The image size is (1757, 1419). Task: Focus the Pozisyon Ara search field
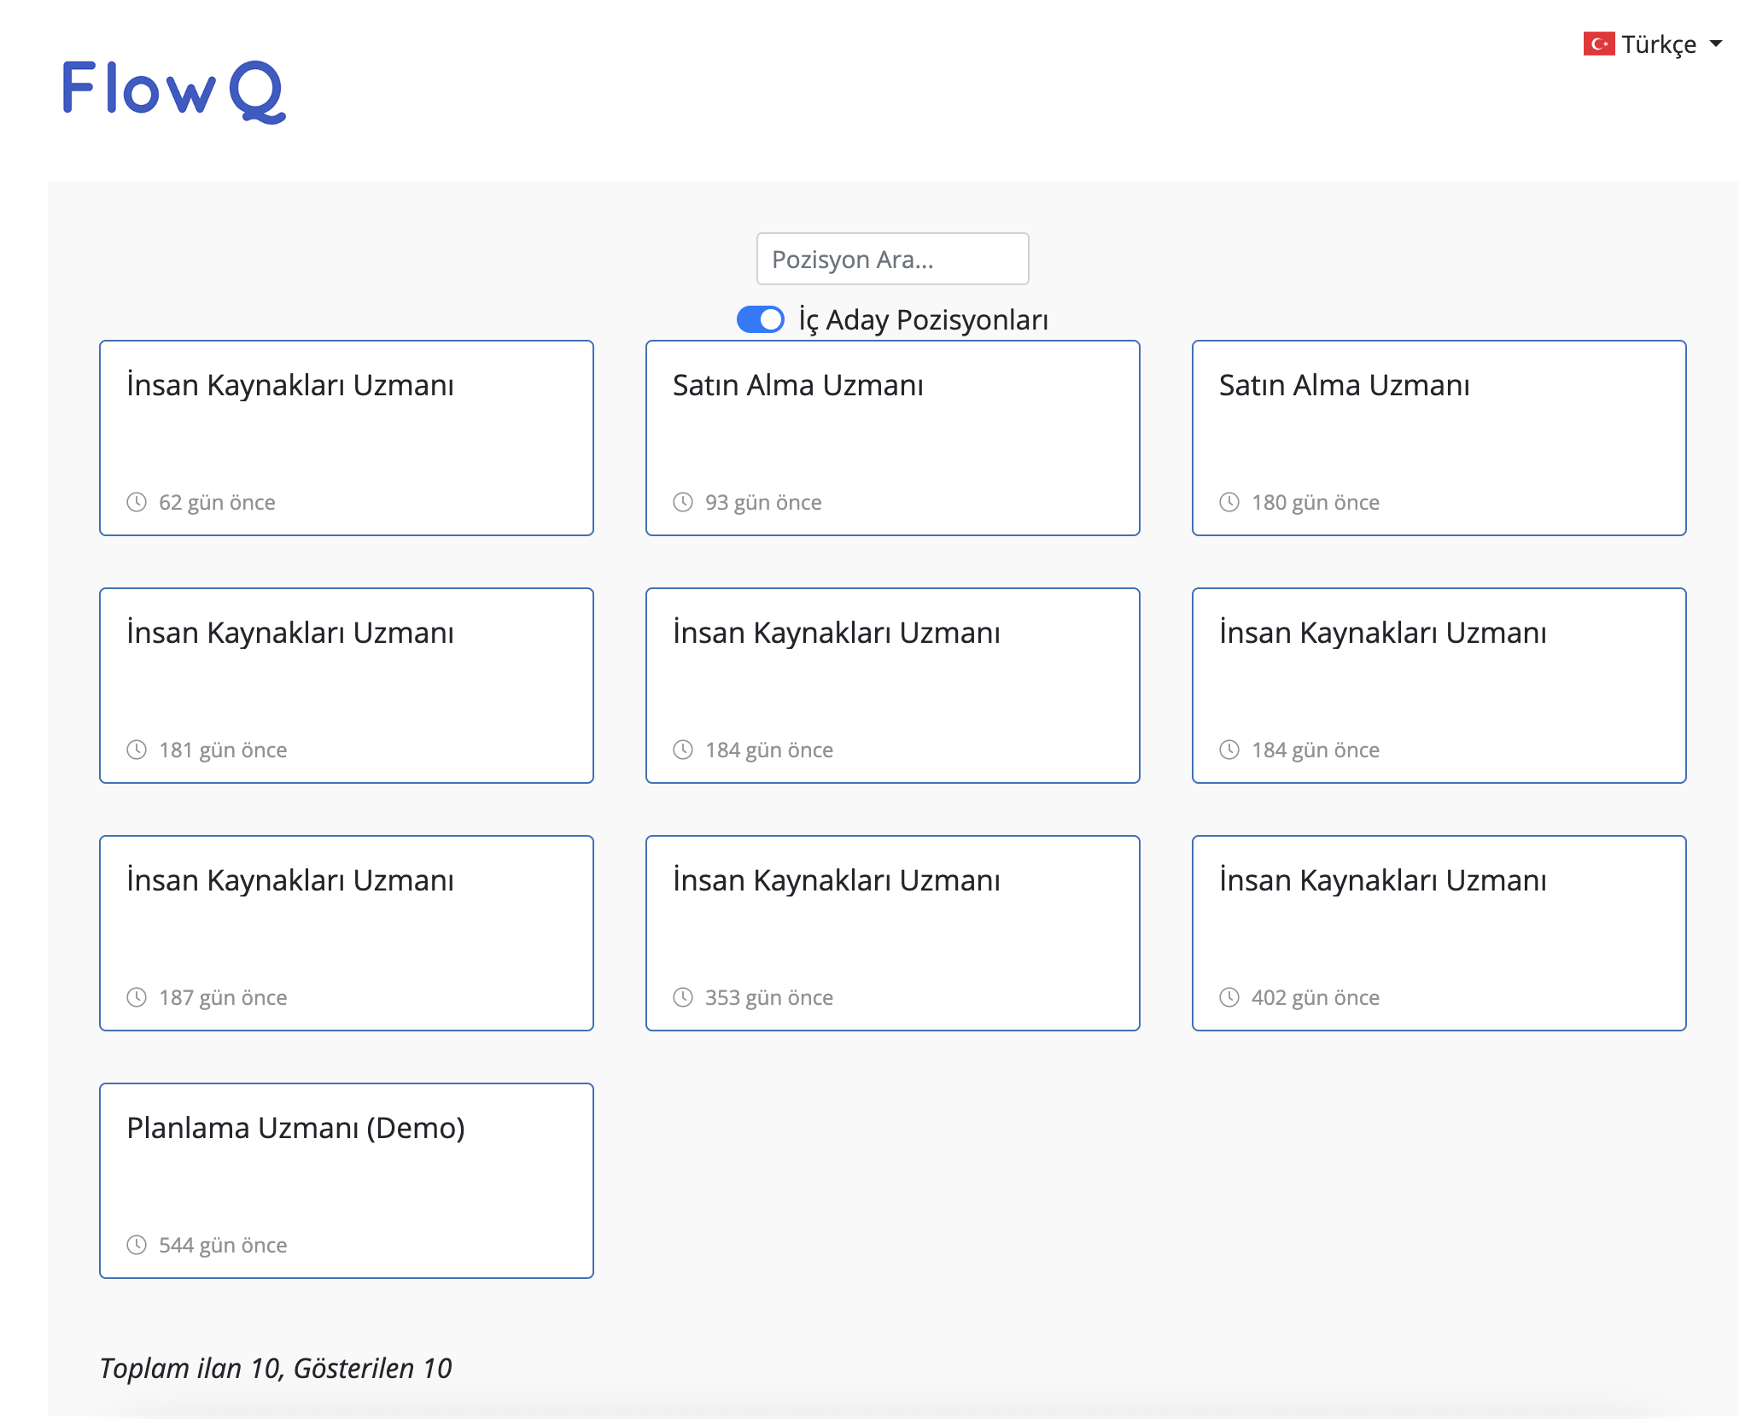(892, 259)
